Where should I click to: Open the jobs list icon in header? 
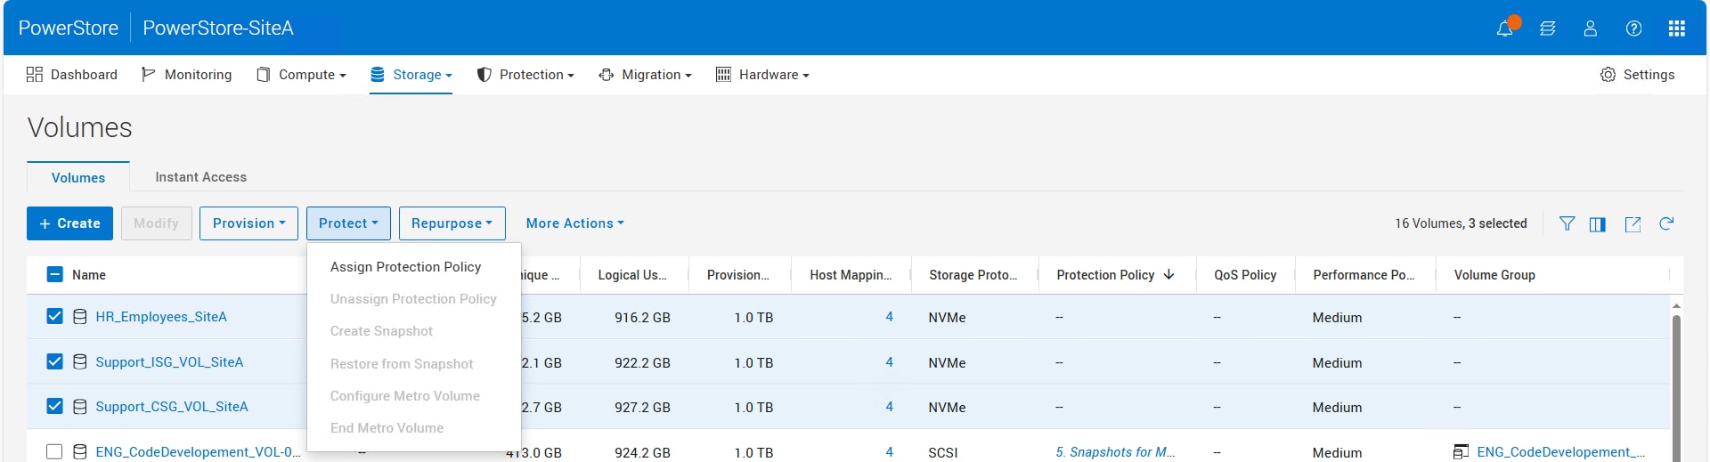click(1548, 28)
